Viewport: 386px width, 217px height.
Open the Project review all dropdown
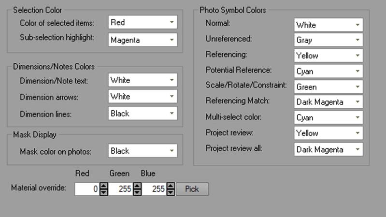329,149
